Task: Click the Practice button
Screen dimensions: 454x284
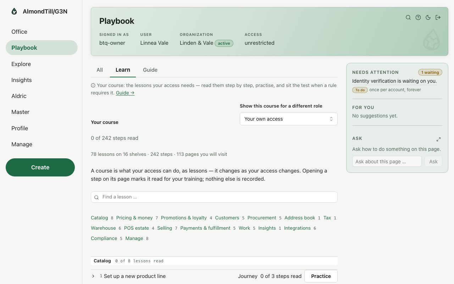Action: (321, 276)
